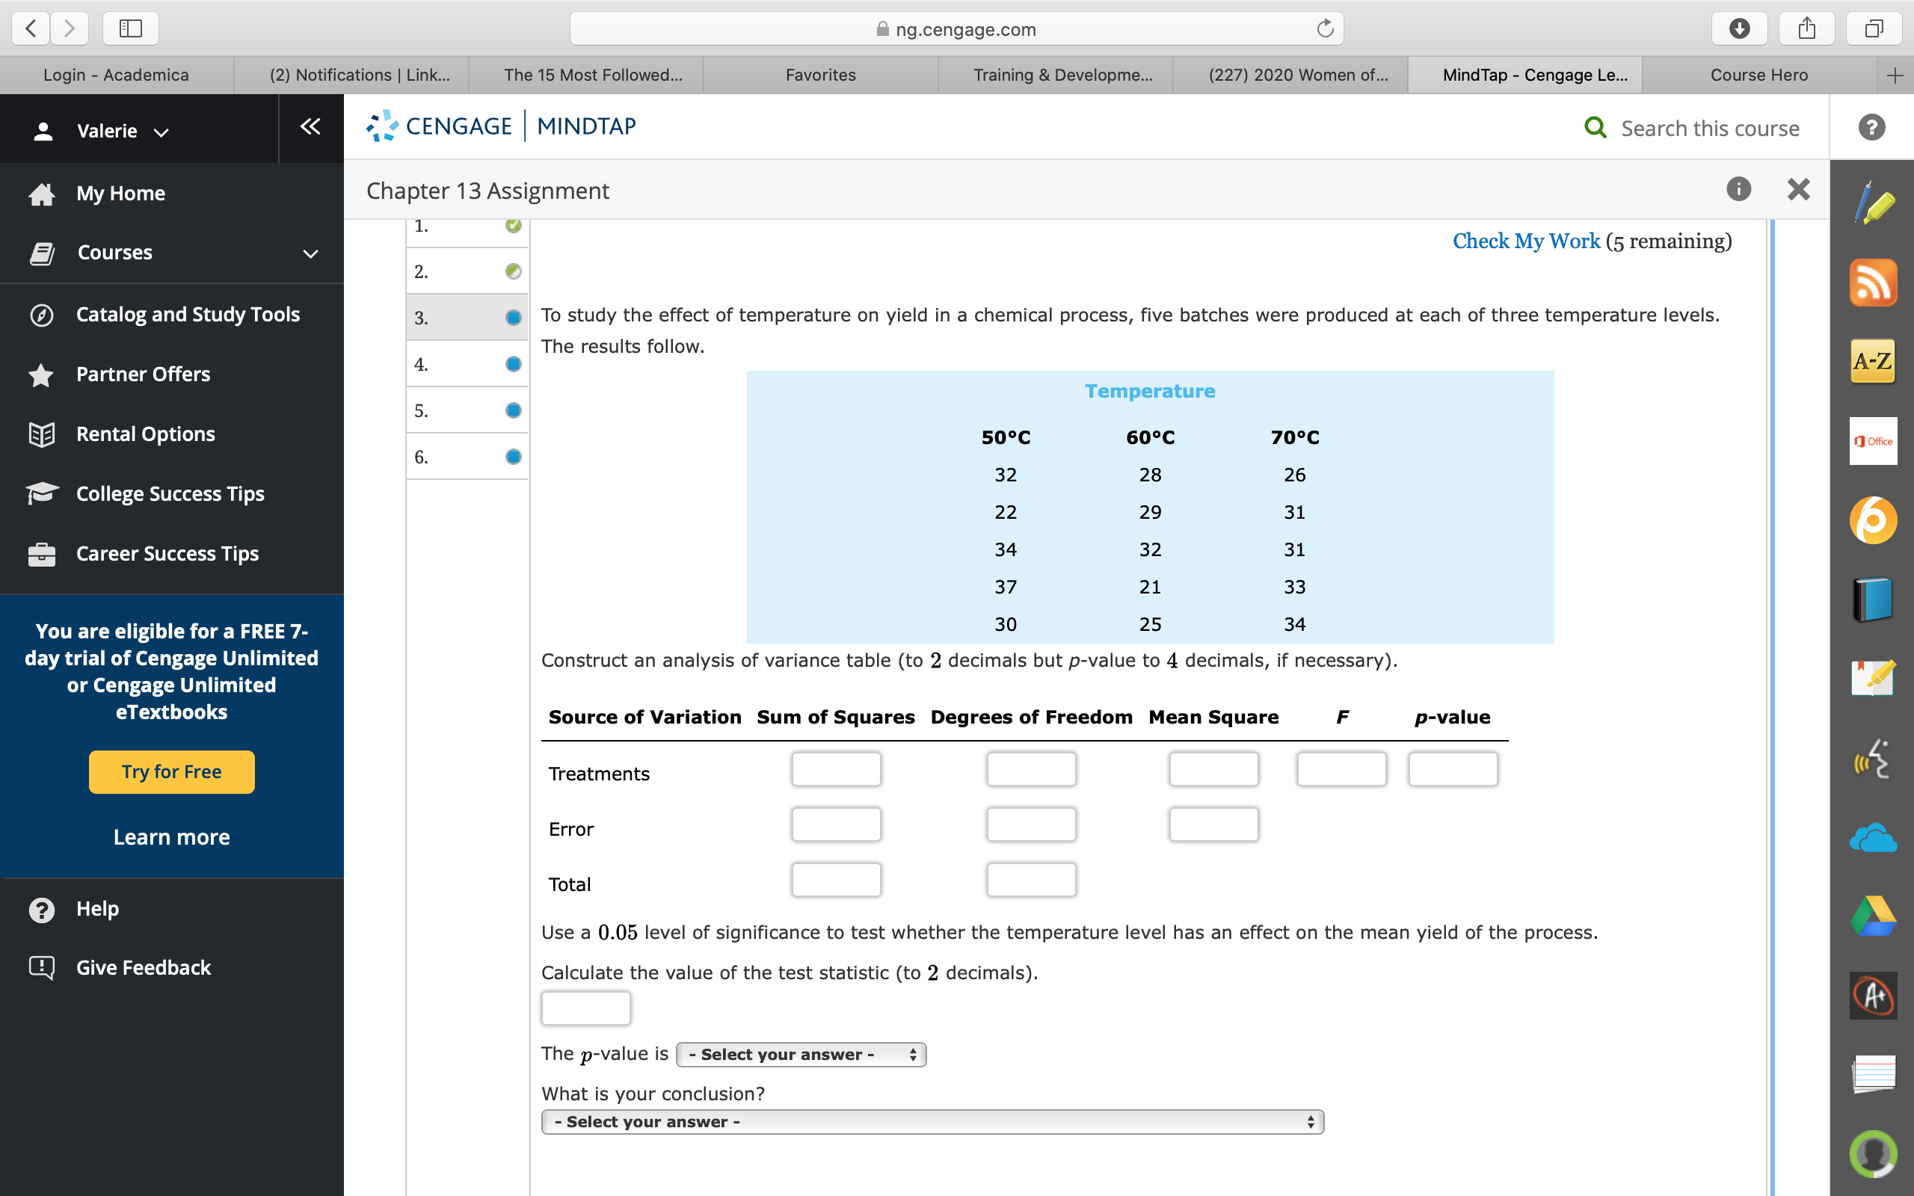Image resolution: width=1914 pixels, height=1196 pixels.
Task: Switch to the Favorites tab
Action: coord(820,74)
